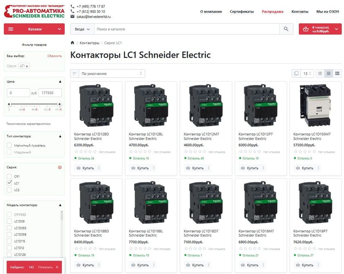Change items per page 15 selector

[x=307, y=73]
